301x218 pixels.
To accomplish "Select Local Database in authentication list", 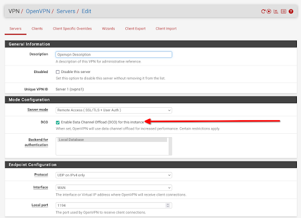I will tap(112, 140).
